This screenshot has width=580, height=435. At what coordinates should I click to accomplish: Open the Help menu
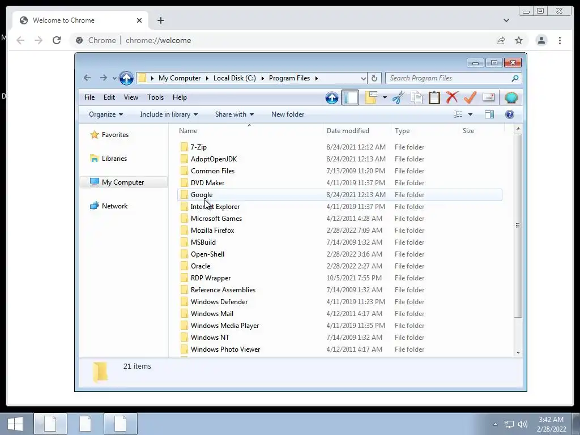pyautogui.click(x=180, y=97)
